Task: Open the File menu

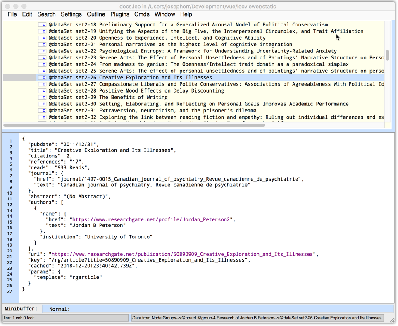Action: [12, 14]
